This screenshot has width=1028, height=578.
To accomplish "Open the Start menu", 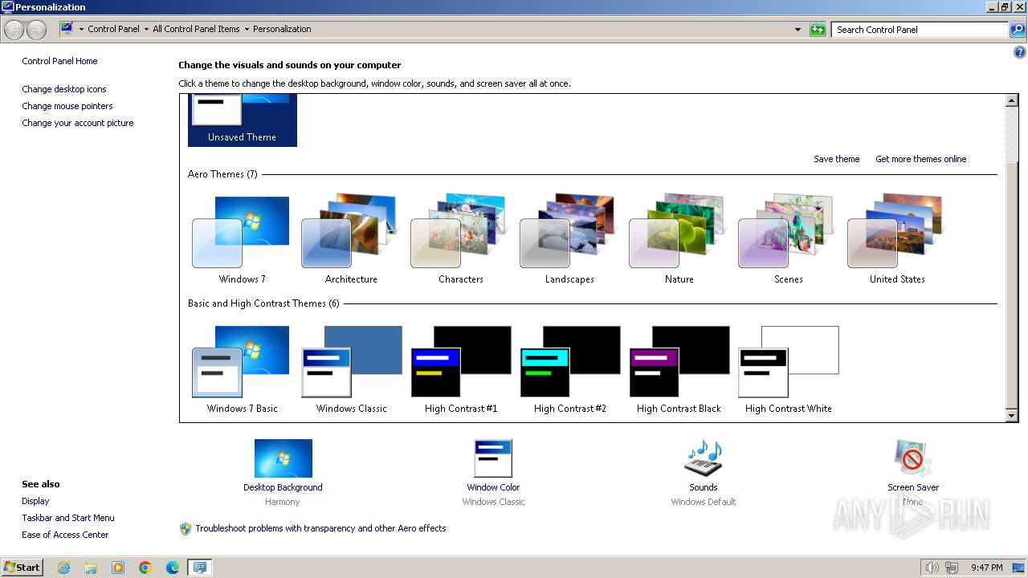I will coord(22,568).
